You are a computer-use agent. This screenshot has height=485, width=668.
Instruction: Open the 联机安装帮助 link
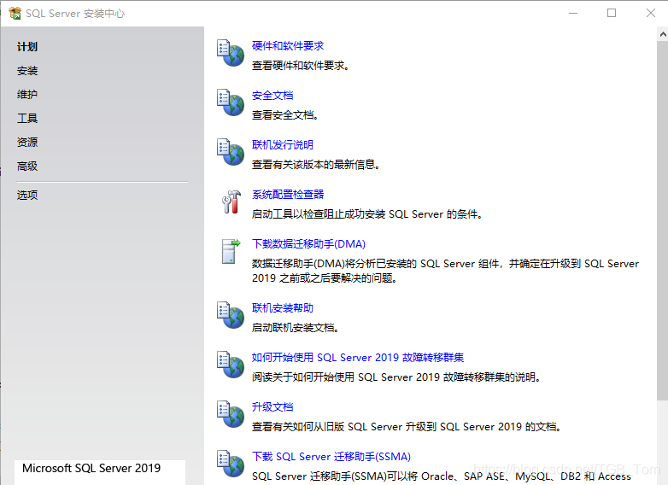click(283, 308)
